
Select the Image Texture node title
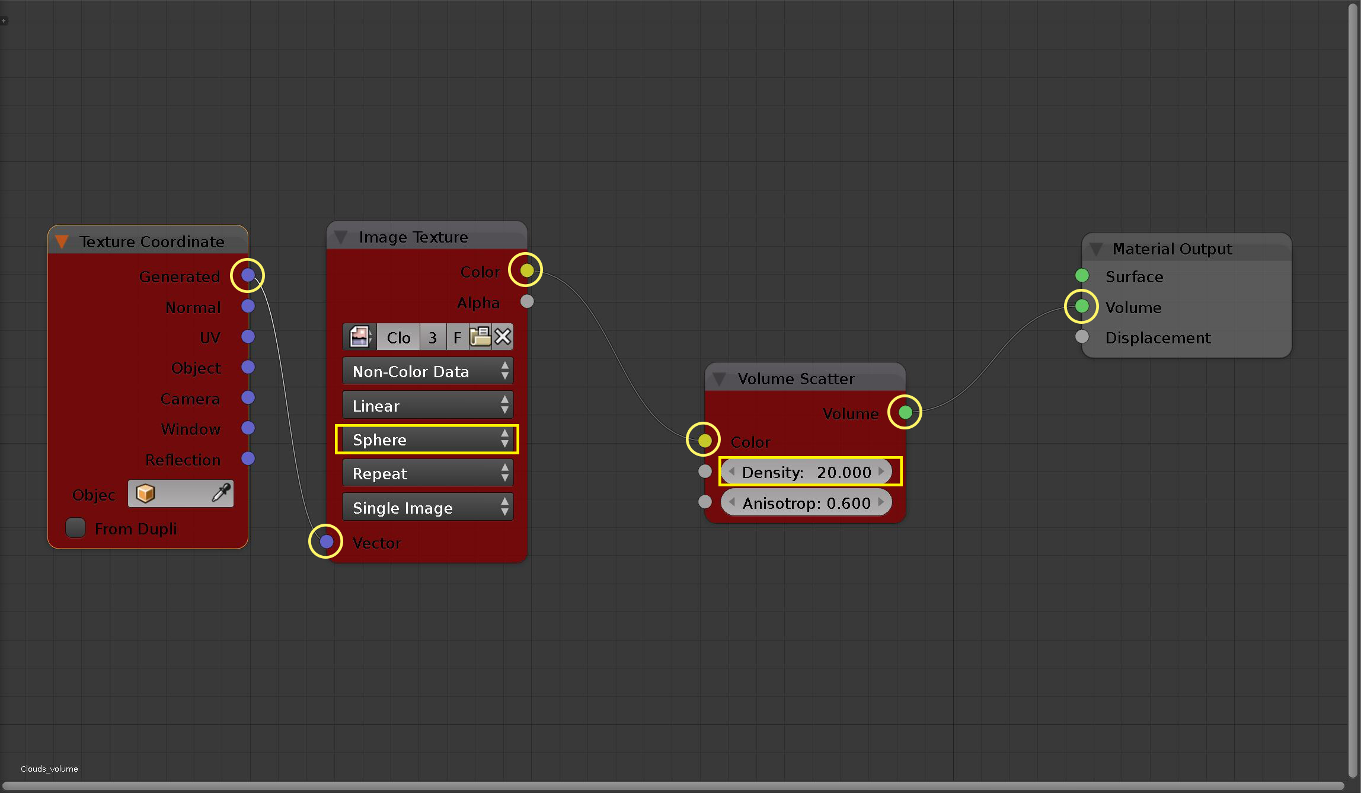pos(413,237)
